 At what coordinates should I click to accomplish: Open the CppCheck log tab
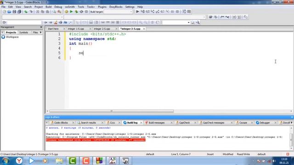[x=185, y=123]
